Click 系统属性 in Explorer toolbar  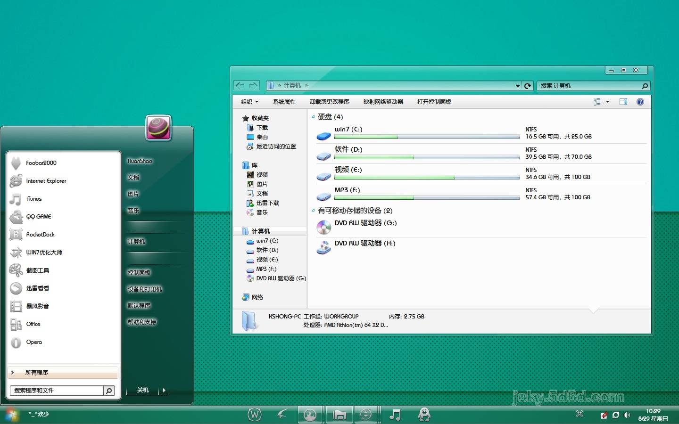coord(284,102)
